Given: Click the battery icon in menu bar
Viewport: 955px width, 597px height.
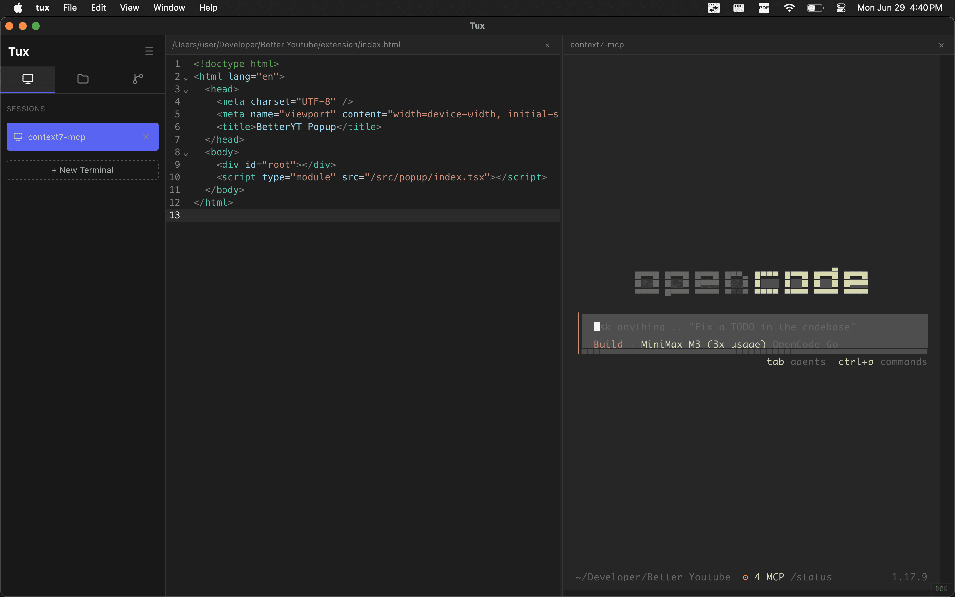Looking at the screenshot, I should pos(815,8).
